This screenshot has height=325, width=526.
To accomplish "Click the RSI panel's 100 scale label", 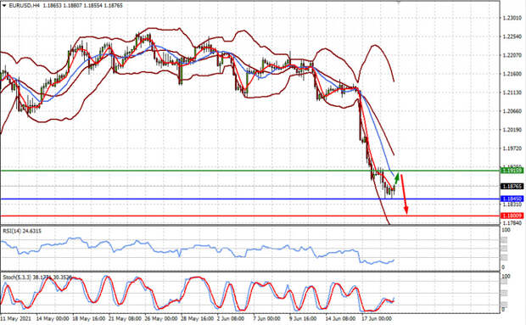I will click(506, 230).
